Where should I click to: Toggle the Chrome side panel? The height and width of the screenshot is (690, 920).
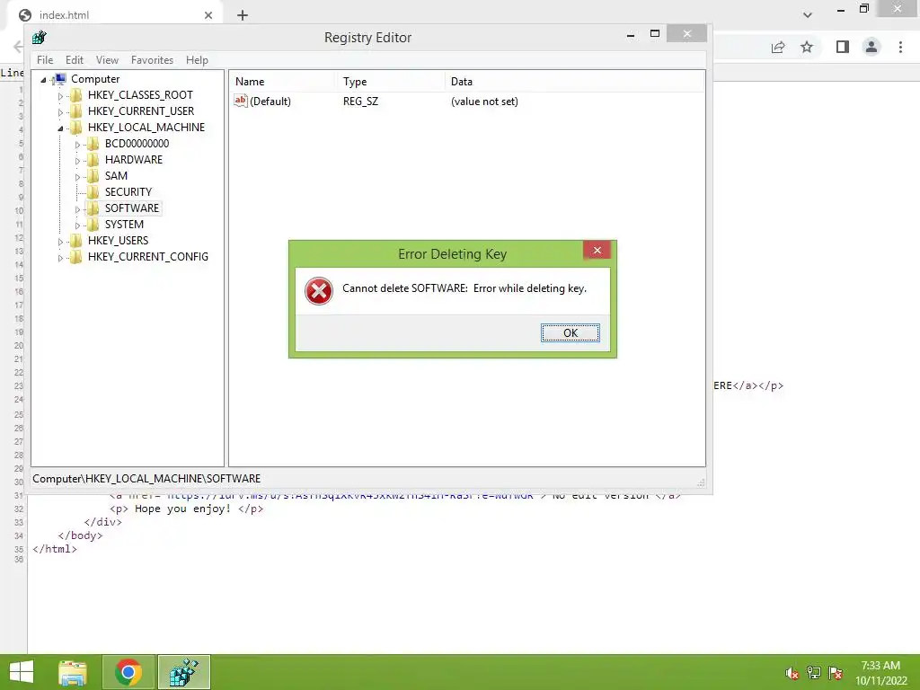click(x=843, y=47)
